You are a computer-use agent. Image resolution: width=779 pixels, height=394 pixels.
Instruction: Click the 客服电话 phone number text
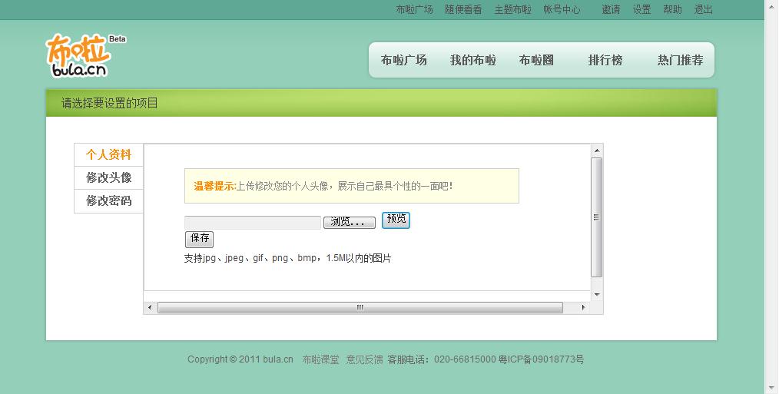(442, 359)
